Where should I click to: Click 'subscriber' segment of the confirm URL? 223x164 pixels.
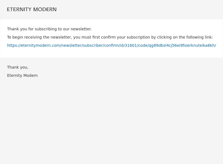(93, 45)
